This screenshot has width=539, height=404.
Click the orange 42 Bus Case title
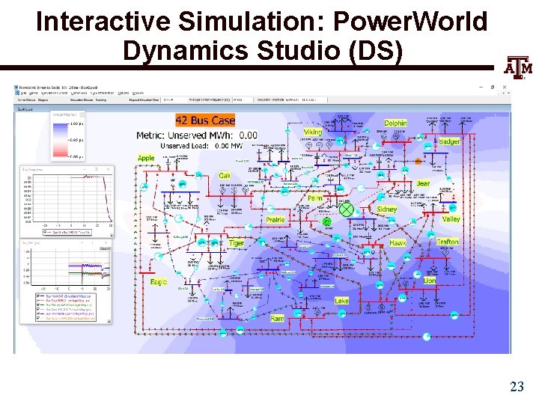click(205, 120)
